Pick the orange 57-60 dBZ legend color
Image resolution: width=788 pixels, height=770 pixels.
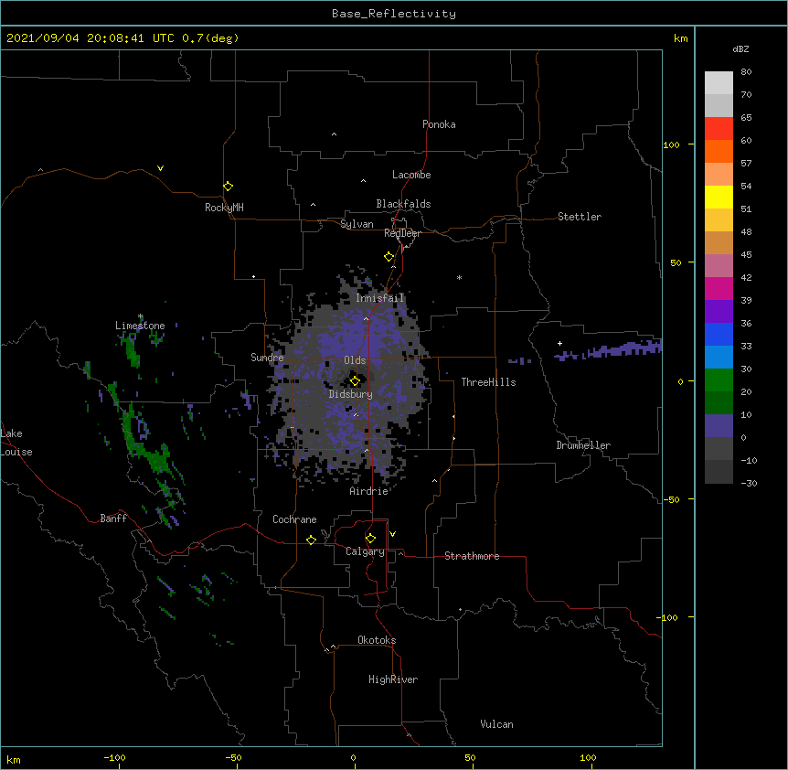[719, 151]
